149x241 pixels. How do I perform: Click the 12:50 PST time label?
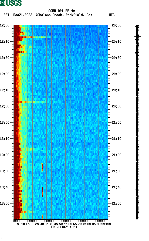(x=5, y=106)
